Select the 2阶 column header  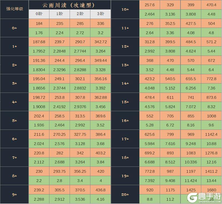pyautogui.click(x=80, y=14)
